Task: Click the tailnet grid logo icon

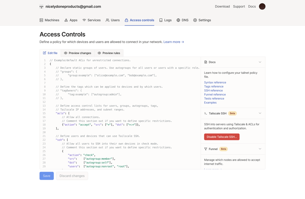Action: click(41, 6)
